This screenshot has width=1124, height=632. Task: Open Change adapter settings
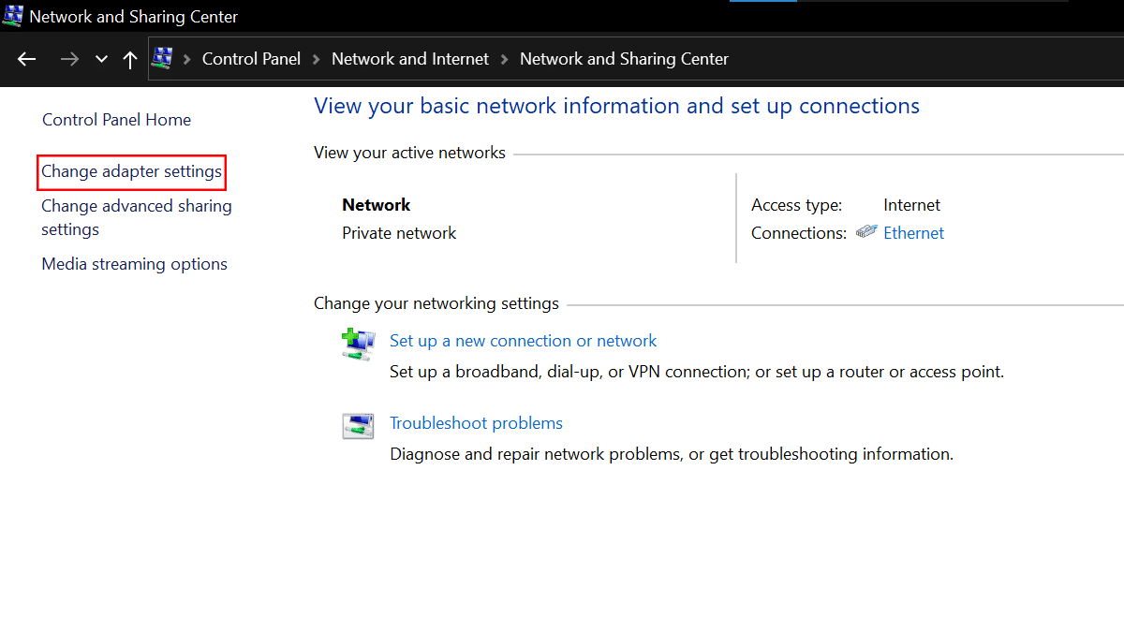point(131,171)
